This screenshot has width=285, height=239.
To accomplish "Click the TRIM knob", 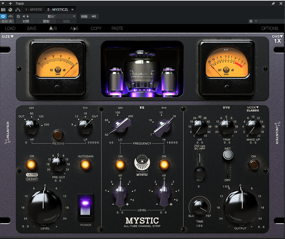I will (x=226, y=126).
